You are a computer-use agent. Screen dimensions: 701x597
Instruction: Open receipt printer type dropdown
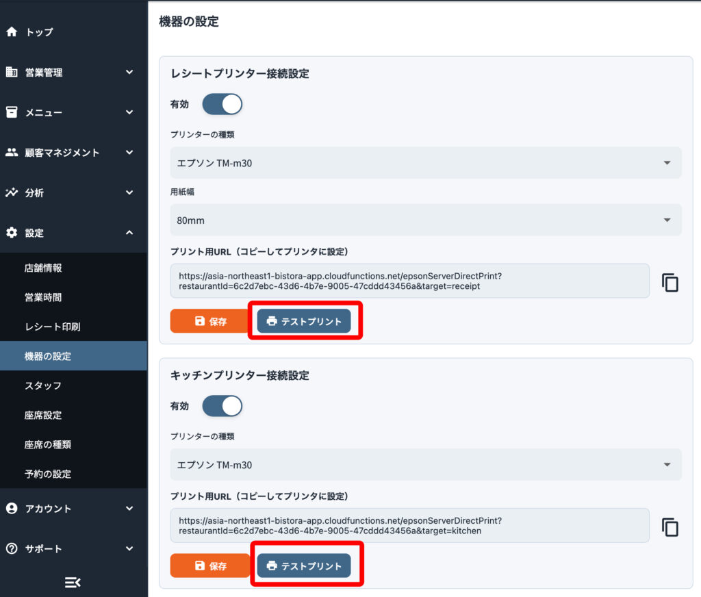(x=425, y=163)
